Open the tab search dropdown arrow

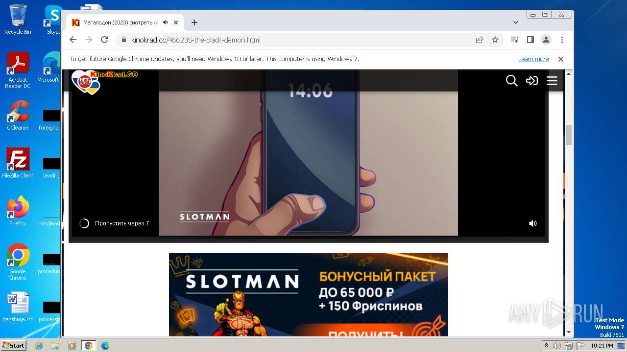(516, 22)
